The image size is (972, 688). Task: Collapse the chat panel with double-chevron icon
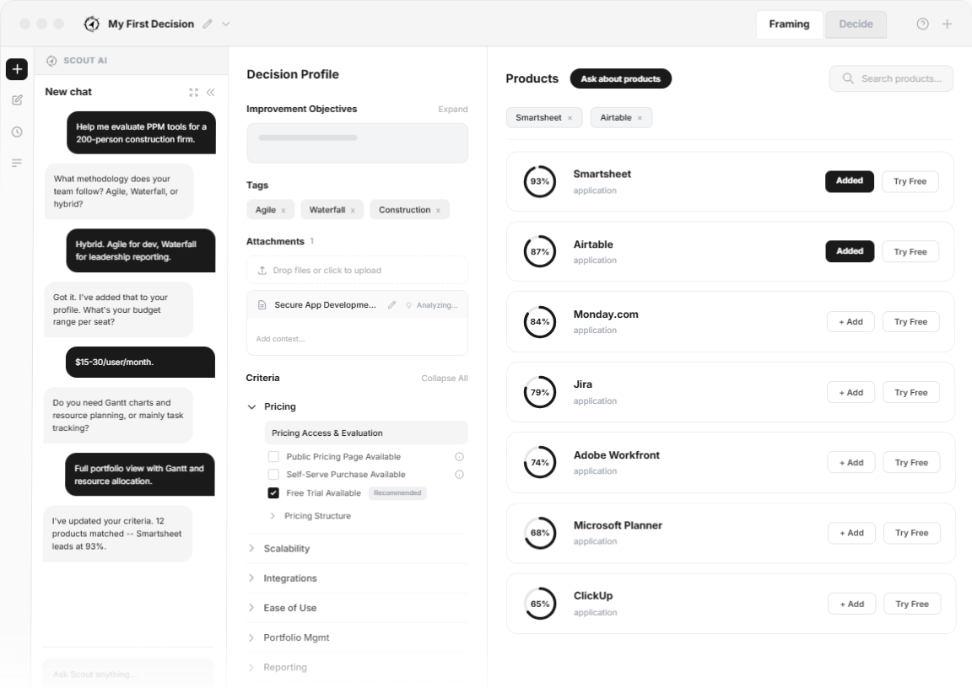(210, 93)
